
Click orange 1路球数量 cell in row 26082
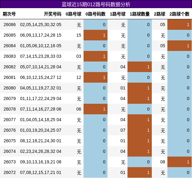pyautogui.click(x=140, y=67)
